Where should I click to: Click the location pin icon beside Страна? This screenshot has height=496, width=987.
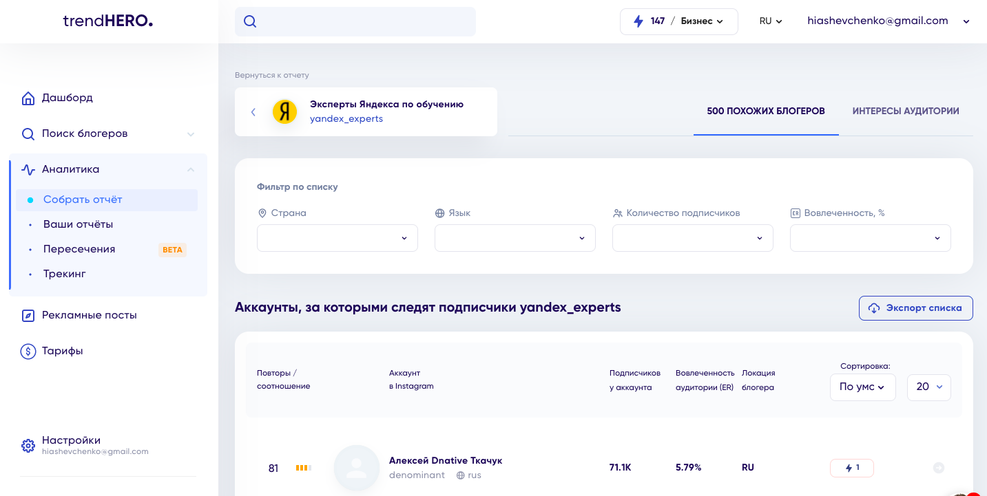point(262,213)
